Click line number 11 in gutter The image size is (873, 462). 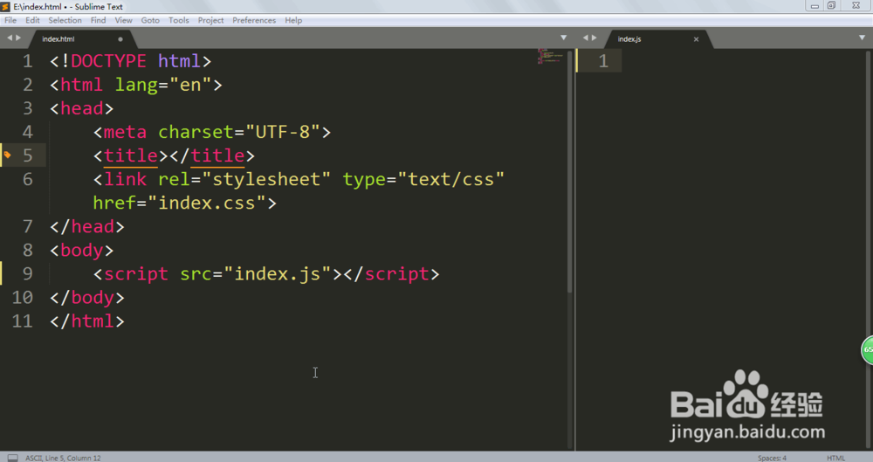23,321
